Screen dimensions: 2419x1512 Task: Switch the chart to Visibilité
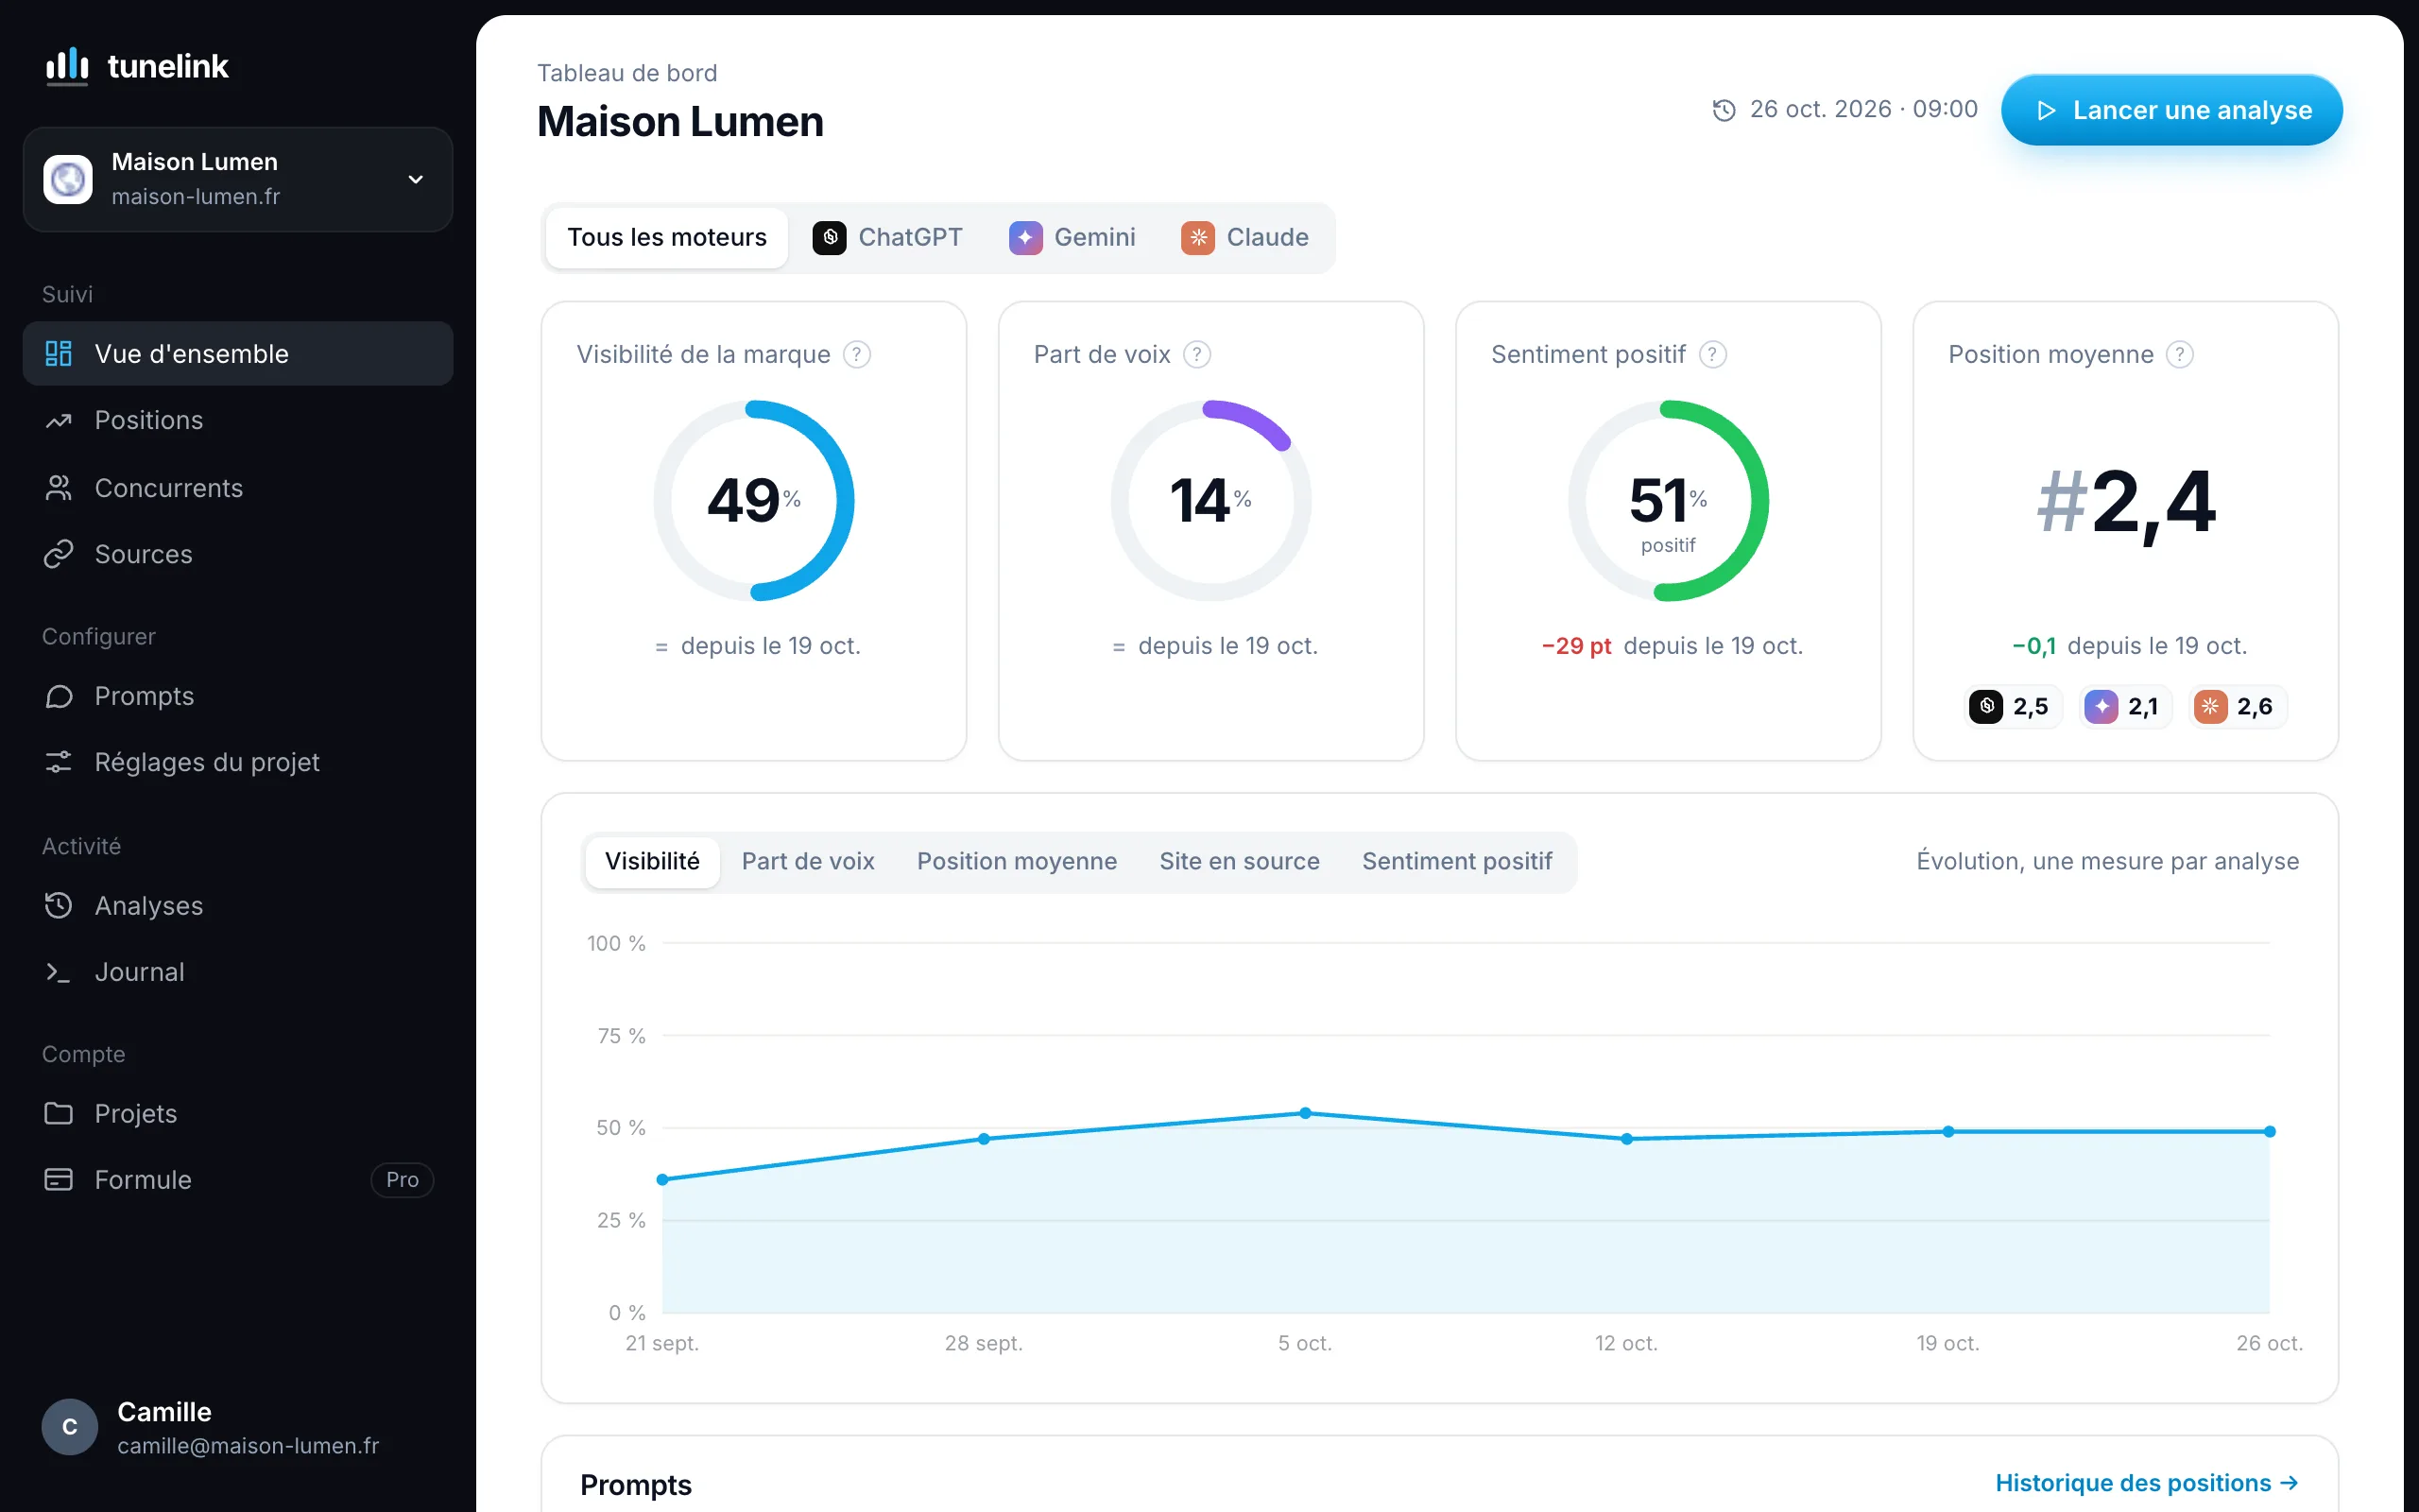tap(652, 861)
